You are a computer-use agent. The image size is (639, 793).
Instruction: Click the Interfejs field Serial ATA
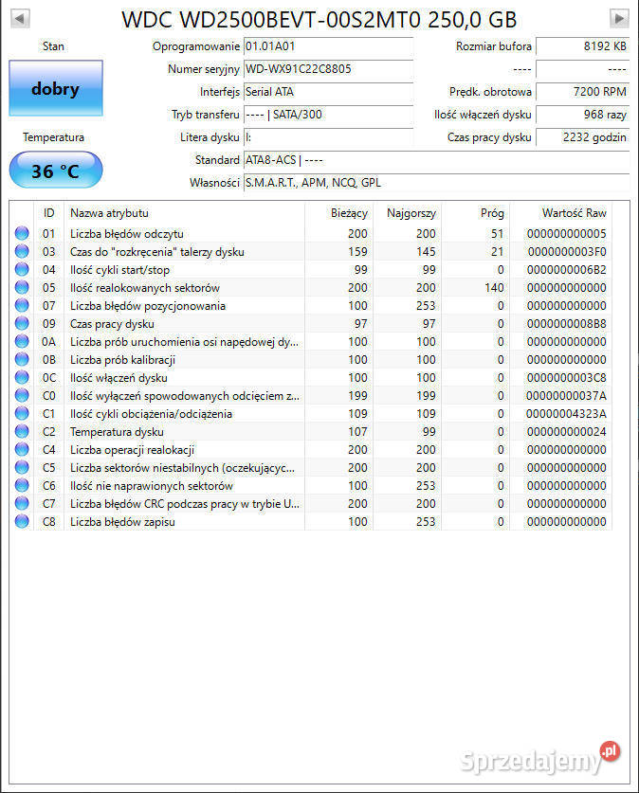coord(328,92)
